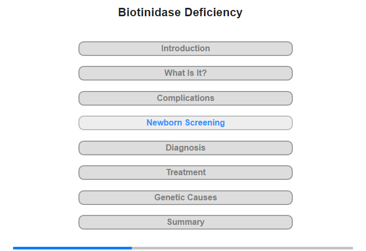Open the highlighted Newborn Screening section

(186, 123)
